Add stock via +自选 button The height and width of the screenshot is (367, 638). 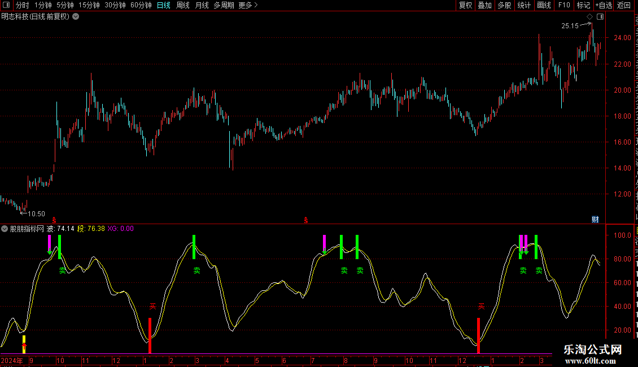click(604, 5)
